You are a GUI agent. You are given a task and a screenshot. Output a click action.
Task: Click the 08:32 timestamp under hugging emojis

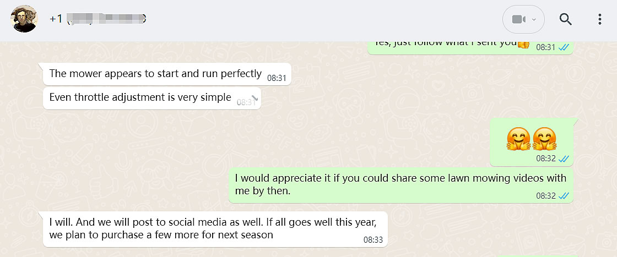pyautogui.click(x=545, y=158)
